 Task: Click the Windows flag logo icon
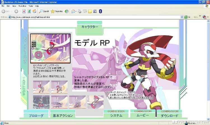(207, 6)
